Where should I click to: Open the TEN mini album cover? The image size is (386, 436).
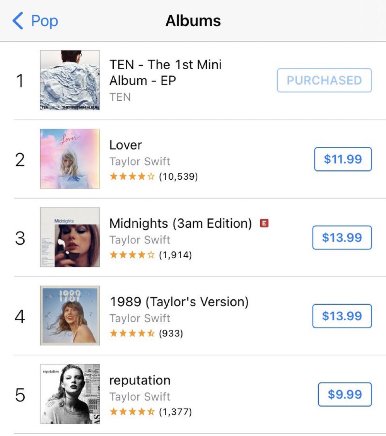pos(70,80)
